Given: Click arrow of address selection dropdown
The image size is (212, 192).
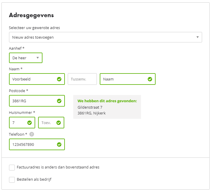Looking at the screenshot, I should coord(197,37).
